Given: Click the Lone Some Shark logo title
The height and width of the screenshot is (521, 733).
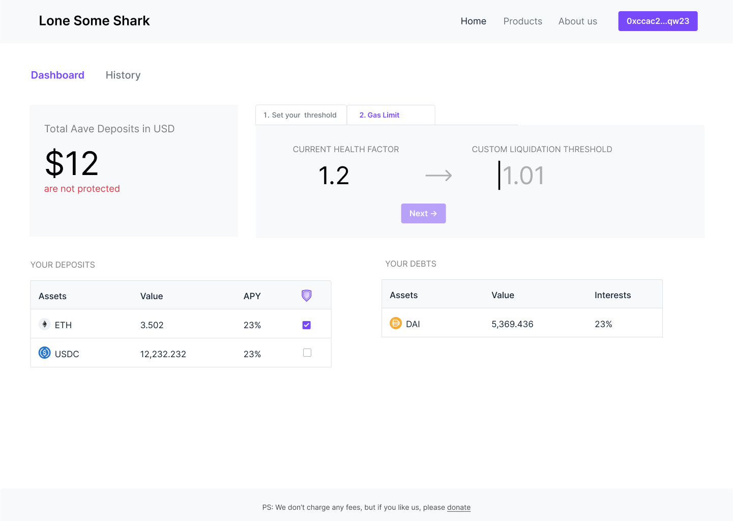Looking at the screenshot, I should click(95, 21).
